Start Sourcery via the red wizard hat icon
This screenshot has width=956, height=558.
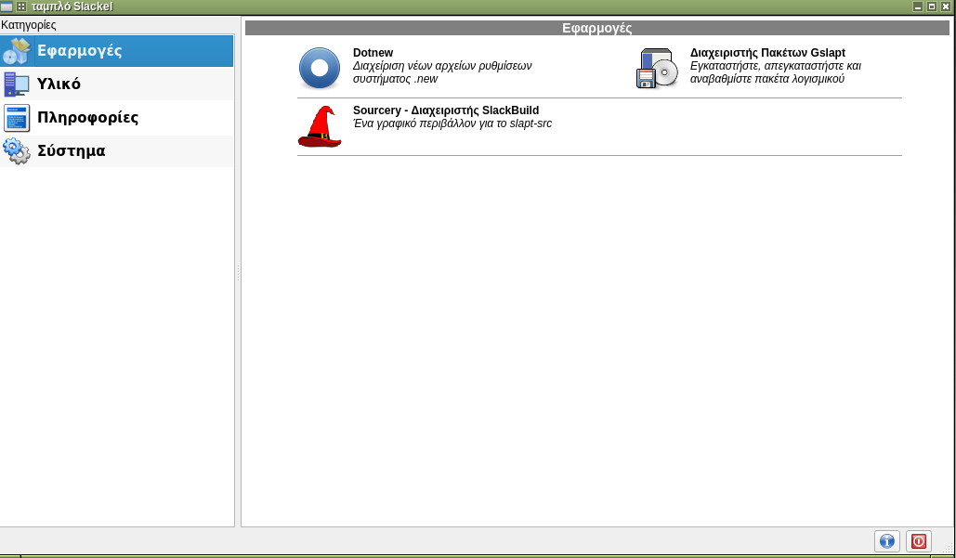(x=320, y=126)
